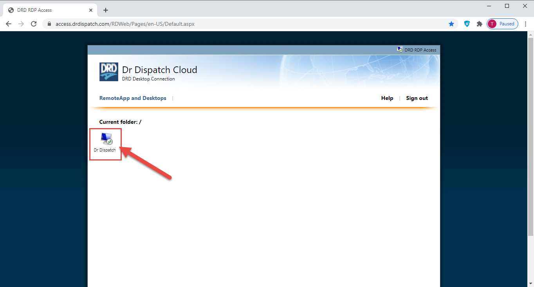Click the scrollbar down arrow

[x=531, y=284]
